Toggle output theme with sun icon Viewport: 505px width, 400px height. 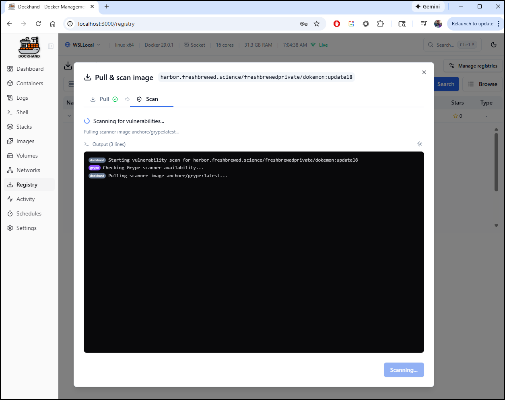420,144
